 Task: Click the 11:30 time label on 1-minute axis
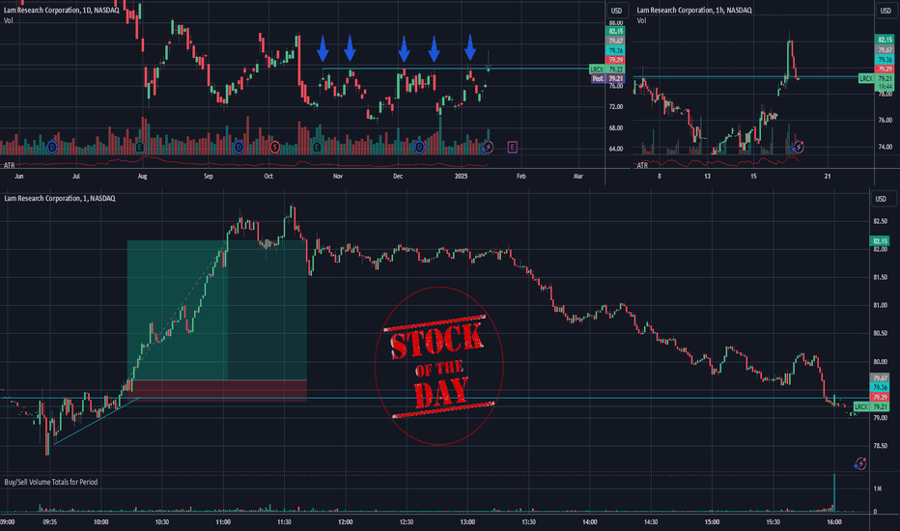[x=284, y=521]
